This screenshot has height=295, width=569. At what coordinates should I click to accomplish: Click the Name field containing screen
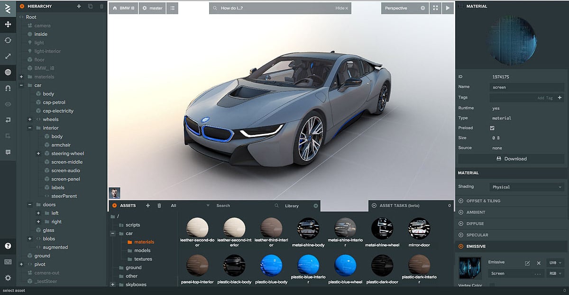[x=527, y=87]
